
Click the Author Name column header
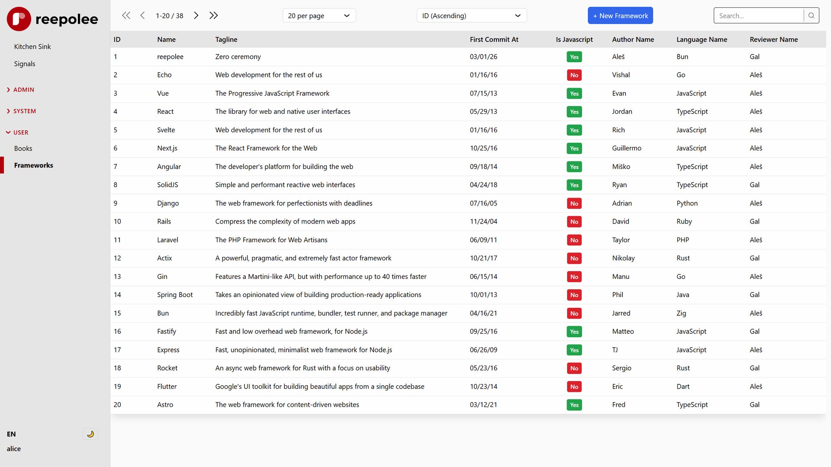pos(633,39)
